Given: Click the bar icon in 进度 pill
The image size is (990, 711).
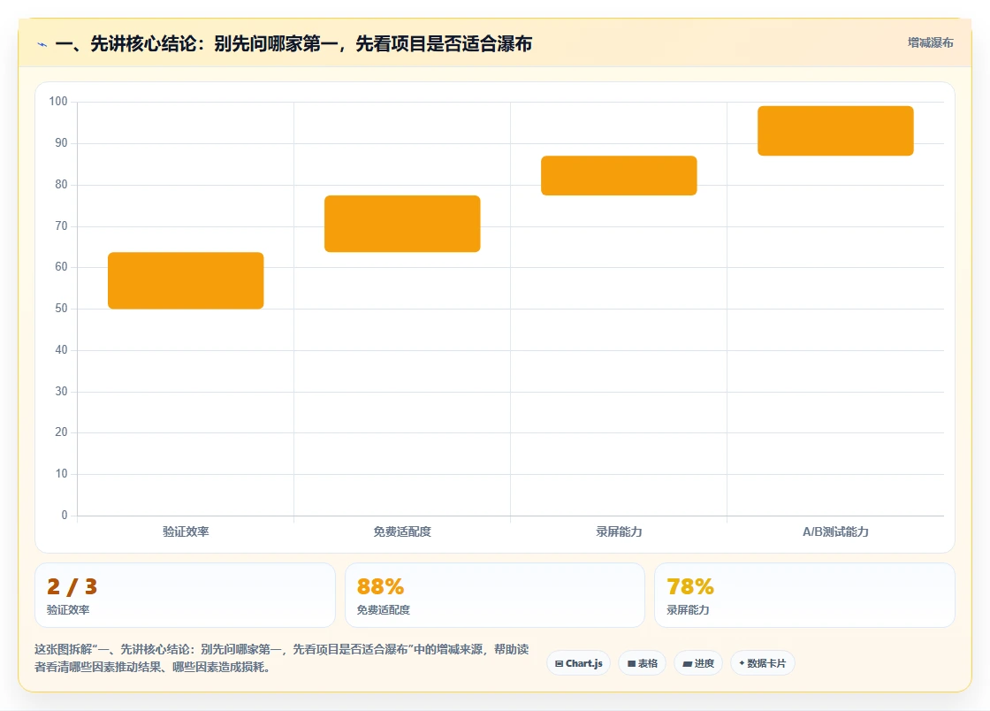Looking at the screenshot, I should pyautogui.click(x=688, y=663).
